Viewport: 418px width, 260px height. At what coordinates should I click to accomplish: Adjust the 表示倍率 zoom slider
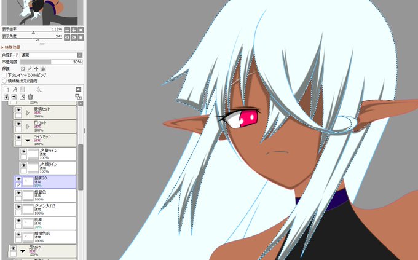(x=32, y=32)
